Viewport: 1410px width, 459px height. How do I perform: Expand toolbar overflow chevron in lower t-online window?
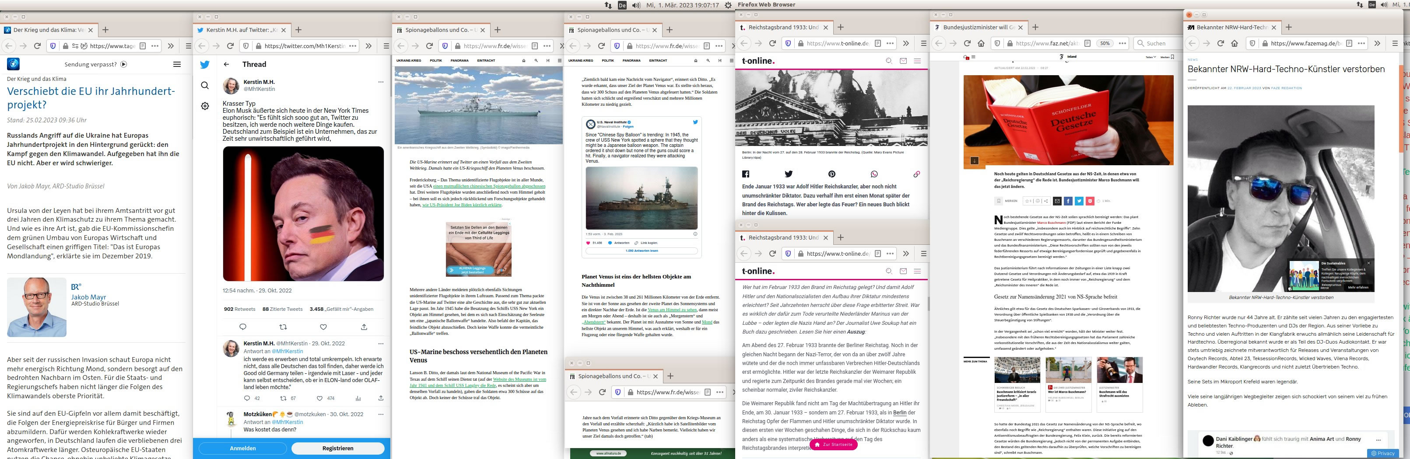(906, 253)
